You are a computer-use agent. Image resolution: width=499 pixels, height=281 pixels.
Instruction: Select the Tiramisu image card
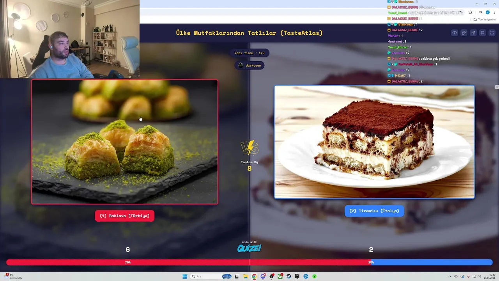(375, 142)
